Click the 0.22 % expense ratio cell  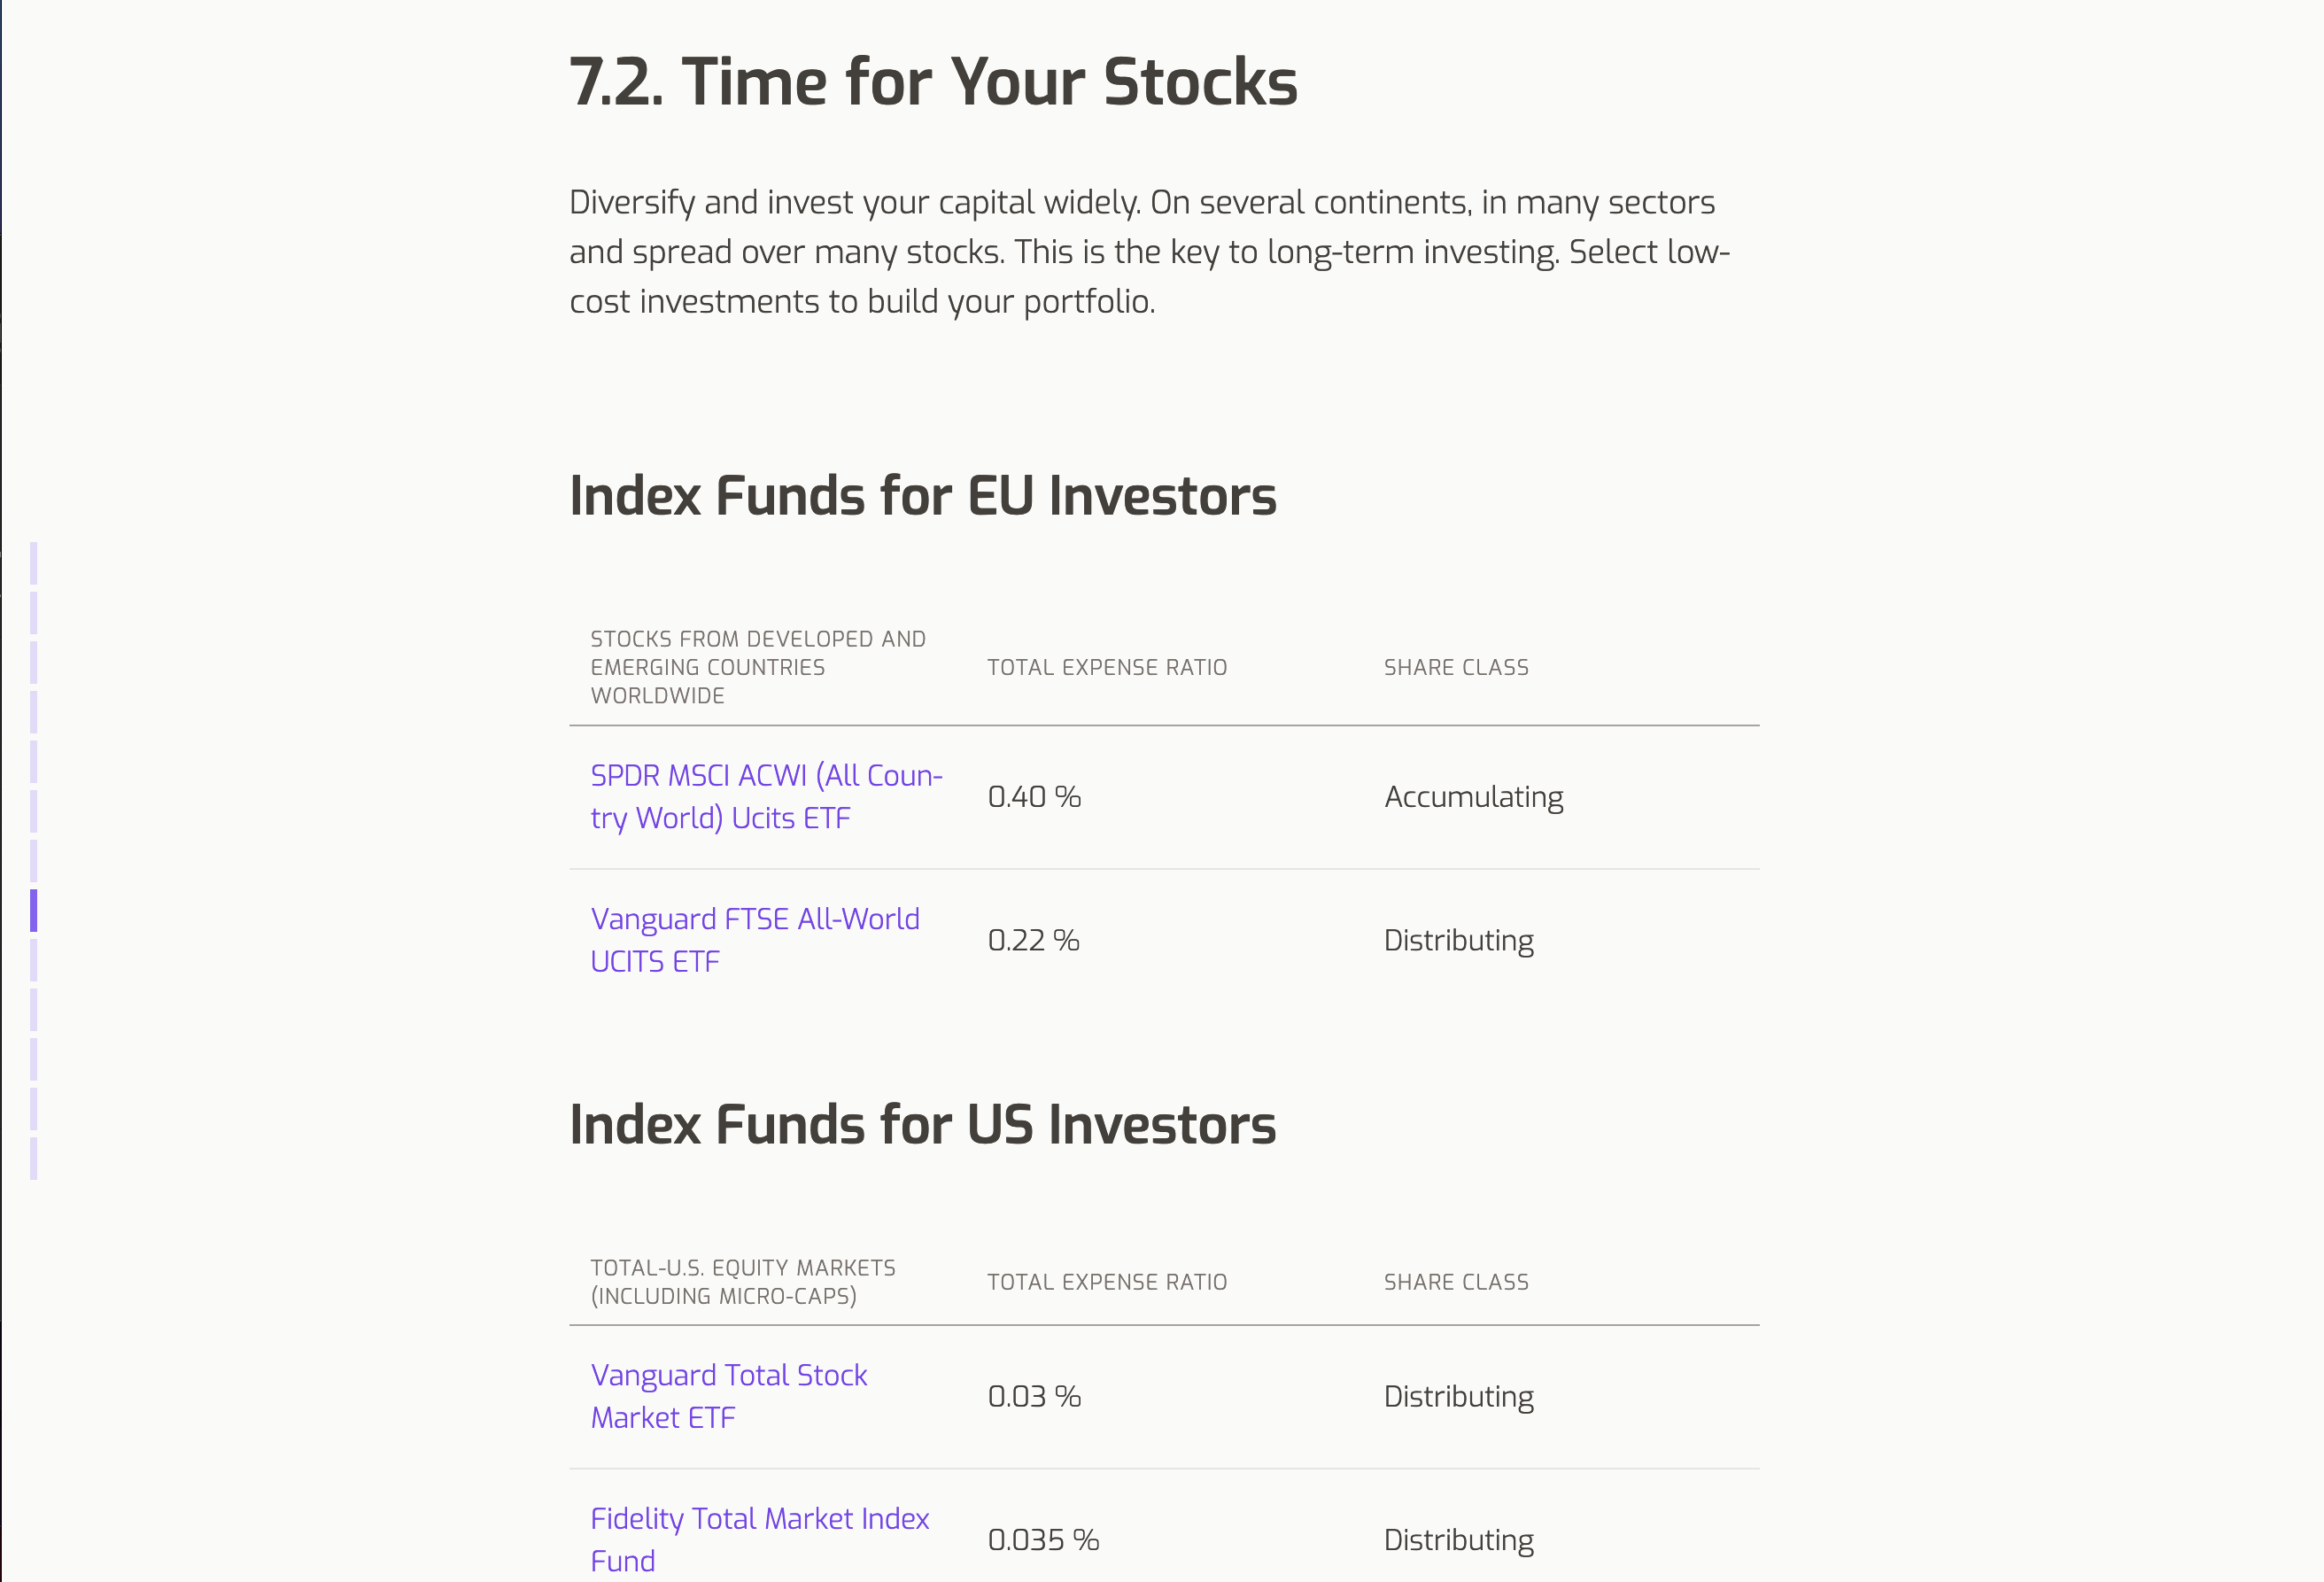(1033, 940)
